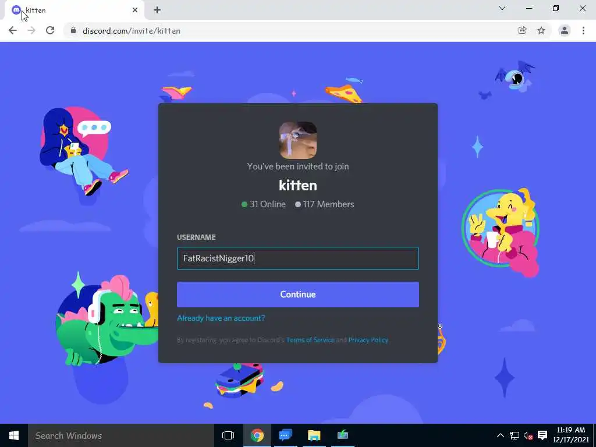This screenshot has width=596, height=447.
Task: Open a new tab with the plus button
Action: (x=157, y=10)
